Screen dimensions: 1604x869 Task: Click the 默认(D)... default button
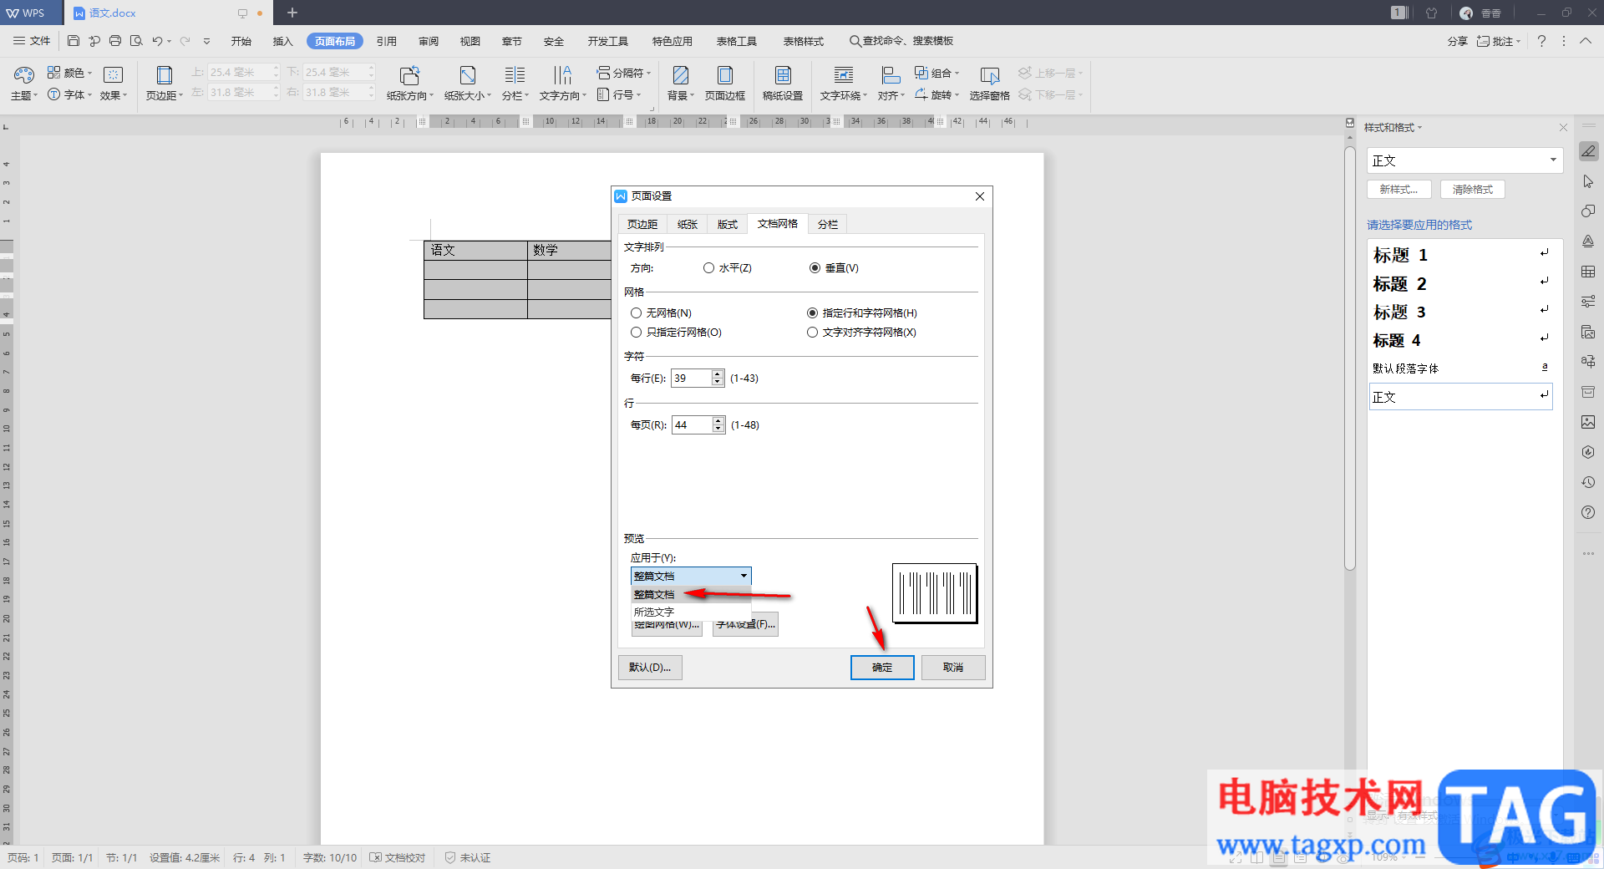pyautogui.click(x=650, y=667)
